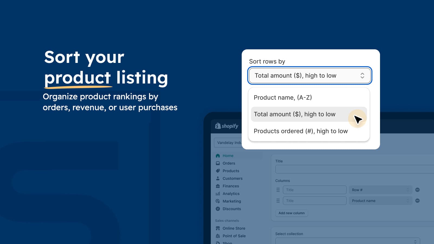Image resolution: width=434 pixels, height=244 pixels.
Task: Click the Analytics bar chart icon
Action: 218,194
